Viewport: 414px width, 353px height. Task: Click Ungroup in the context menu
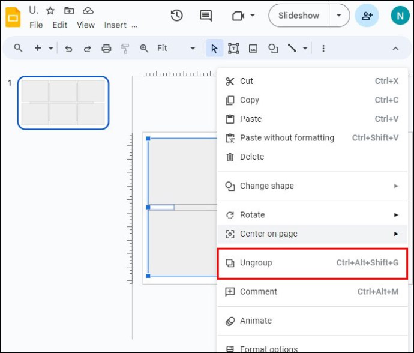[x=313, y=263]
